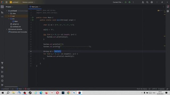This screenshot has width=170, height=95.
Task: Toggle the Project tool window folder icon
Action: (2, 7)
